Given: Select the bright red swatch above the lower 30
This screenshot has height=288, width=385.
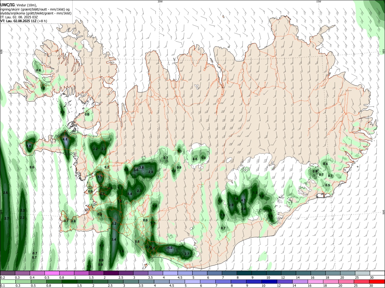Looking at the screenshot, I should 377,281.
